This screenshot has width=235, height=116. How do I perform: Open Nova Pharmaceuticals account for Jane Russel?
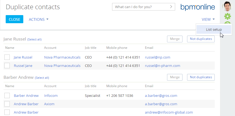coord(62,57)
